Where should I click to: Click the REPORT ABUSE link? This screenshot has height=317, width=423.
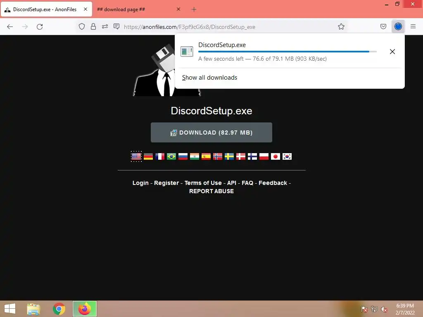click(x=211, y=192)
